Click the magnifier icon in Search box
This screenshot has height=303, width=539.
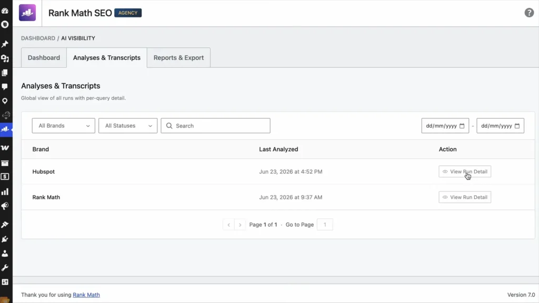[x=169, y=126]
